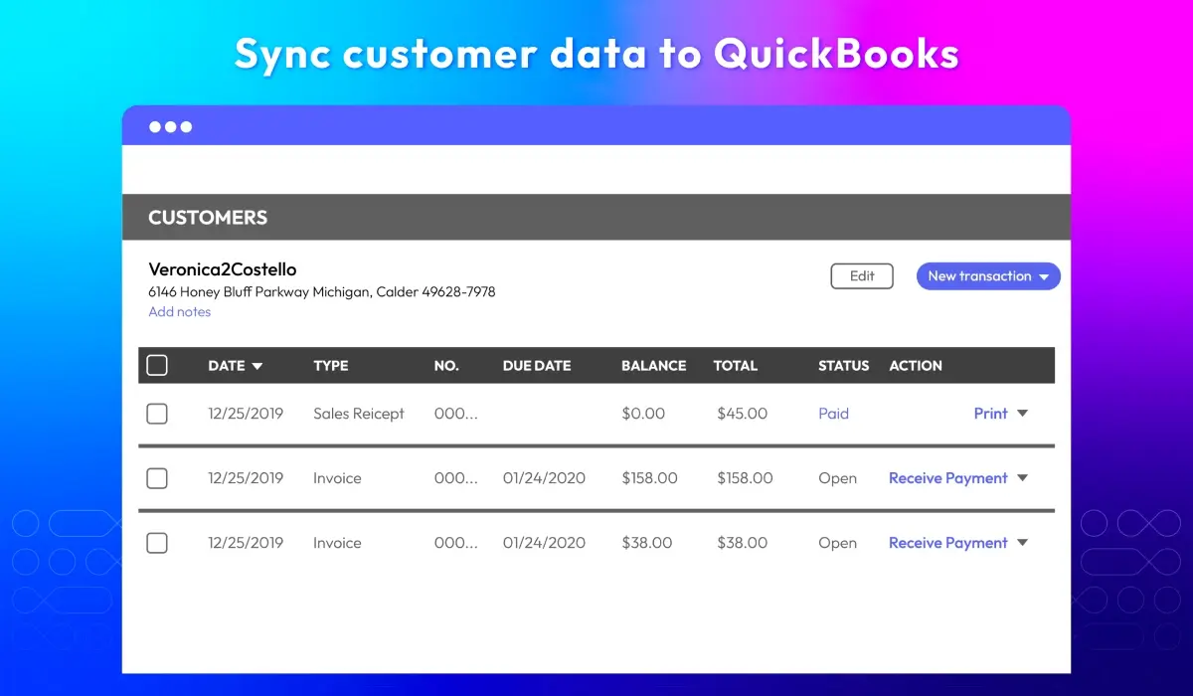Viewport: 1193px width, 696px height.
Task: Tick the select-all checkbox in the table header
Action: click(x=157, y=366)
